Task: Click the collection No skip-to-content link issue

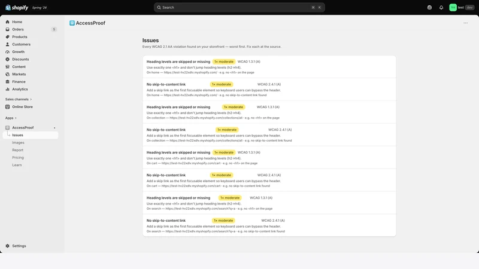Action: (x=166, y=130)
